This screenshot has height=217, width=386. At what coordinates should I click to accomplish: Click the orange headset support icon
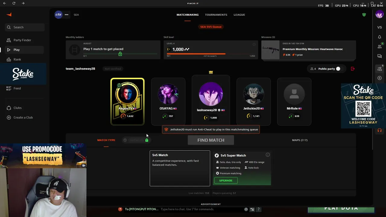pos(379,130)
